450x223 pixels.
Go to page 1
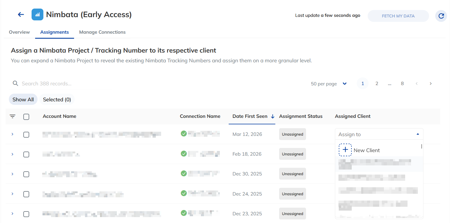point(363,84)
